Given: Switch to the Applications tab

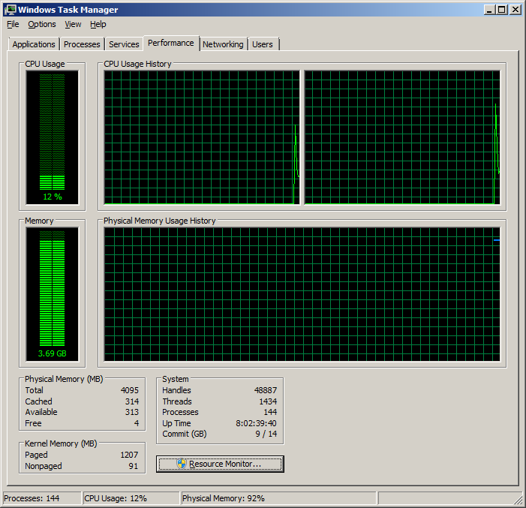Looking at the screenshot, I should 34,44.
